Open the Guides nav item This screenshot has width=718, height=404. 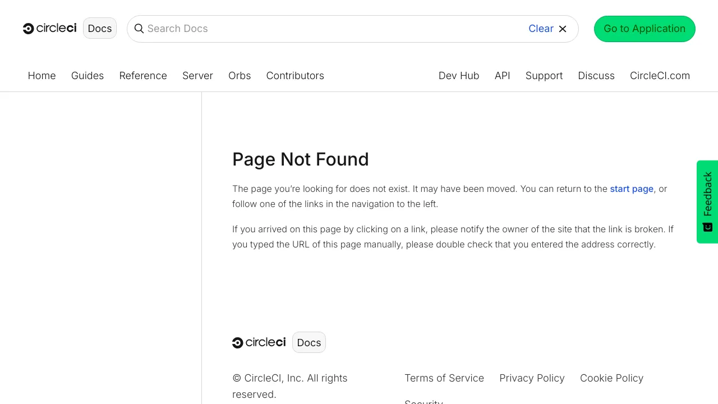click(x=88, y=76)
